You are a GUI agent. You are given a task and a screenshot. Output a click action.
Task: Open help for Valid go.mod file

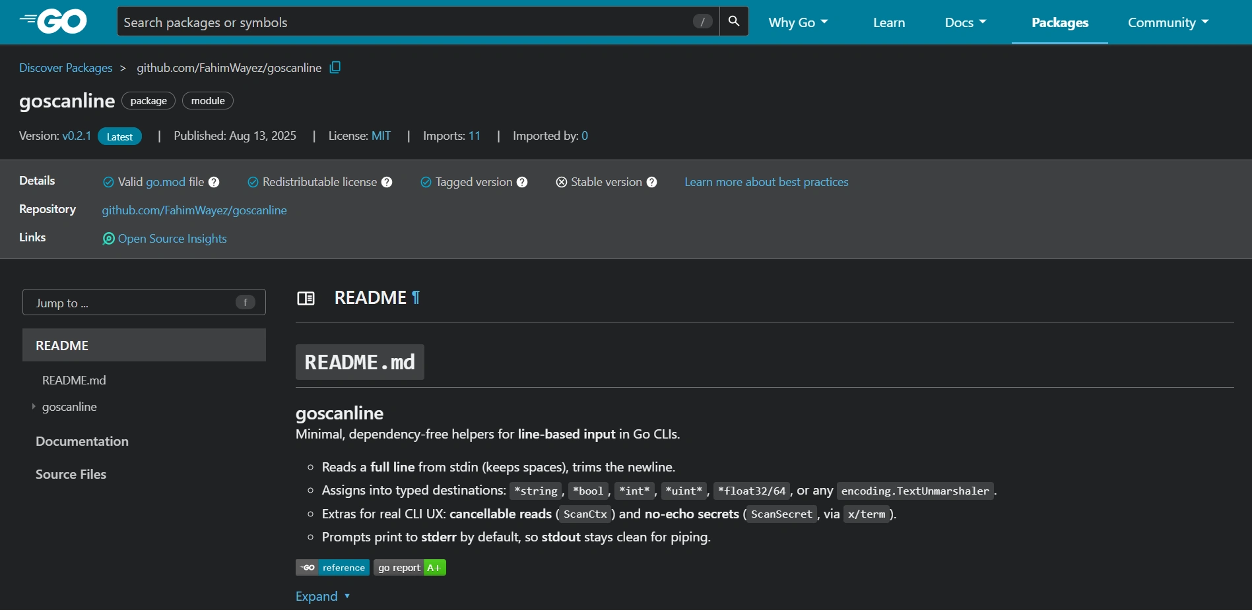(214, 182)
